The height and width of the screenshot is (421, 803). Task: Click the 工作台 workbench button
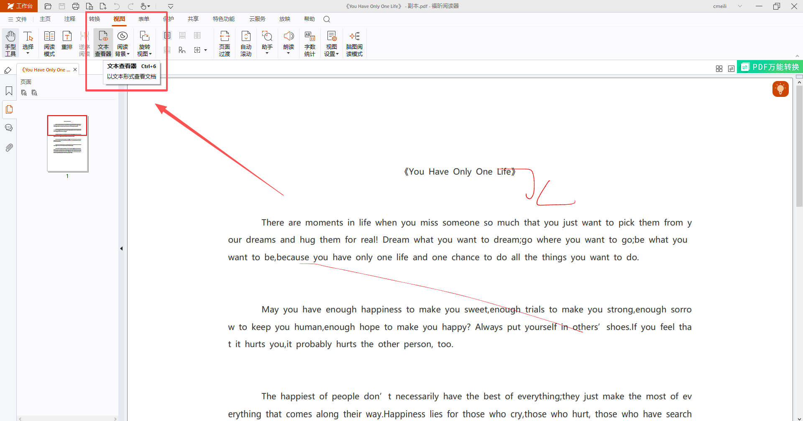[x=19, y=6]
